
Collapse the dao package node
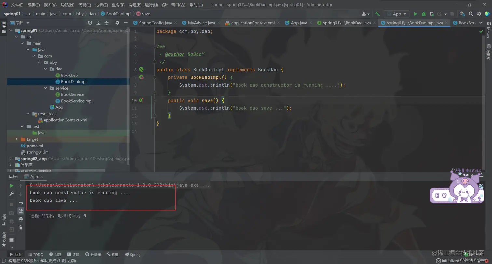point(46,69)
